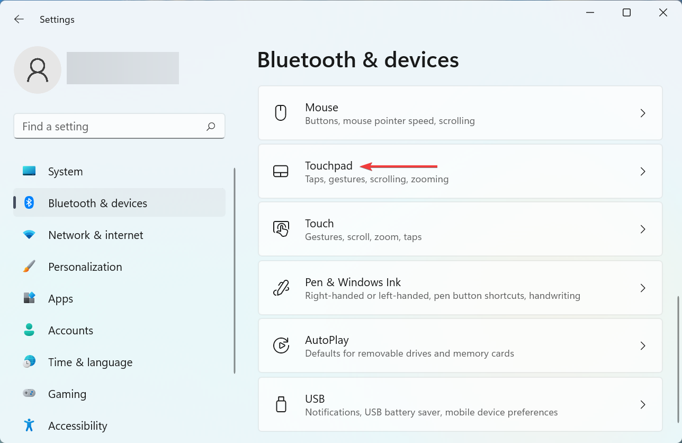
Task: Select the AutoPlay icon
Action: click(x=281, y=345)
